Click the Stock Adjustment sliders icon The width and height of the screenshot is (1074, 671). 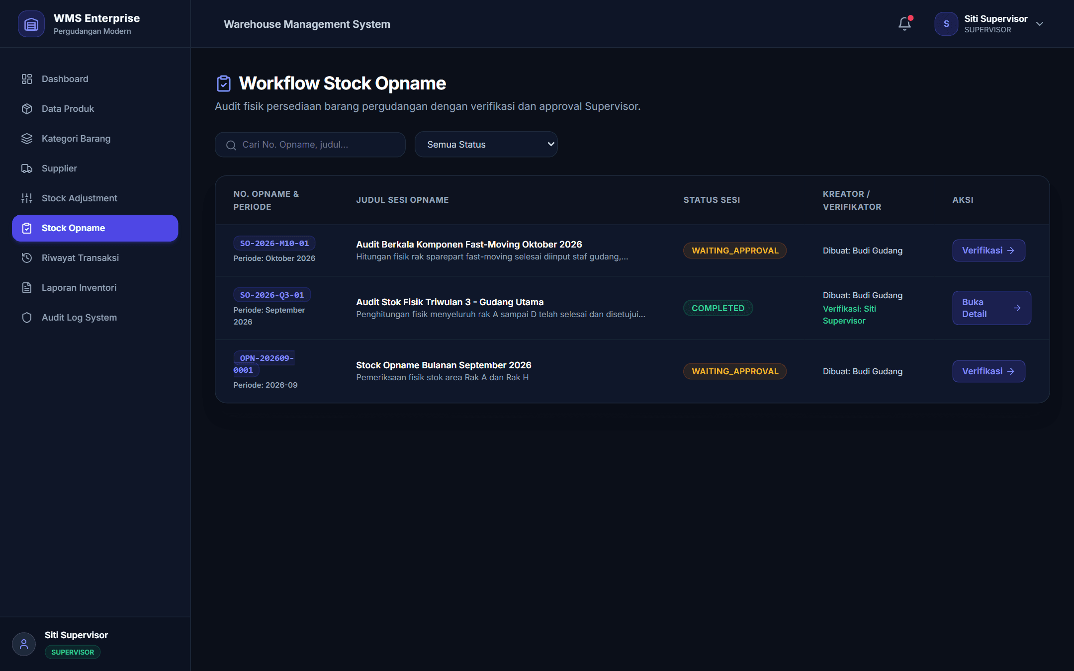27,198
